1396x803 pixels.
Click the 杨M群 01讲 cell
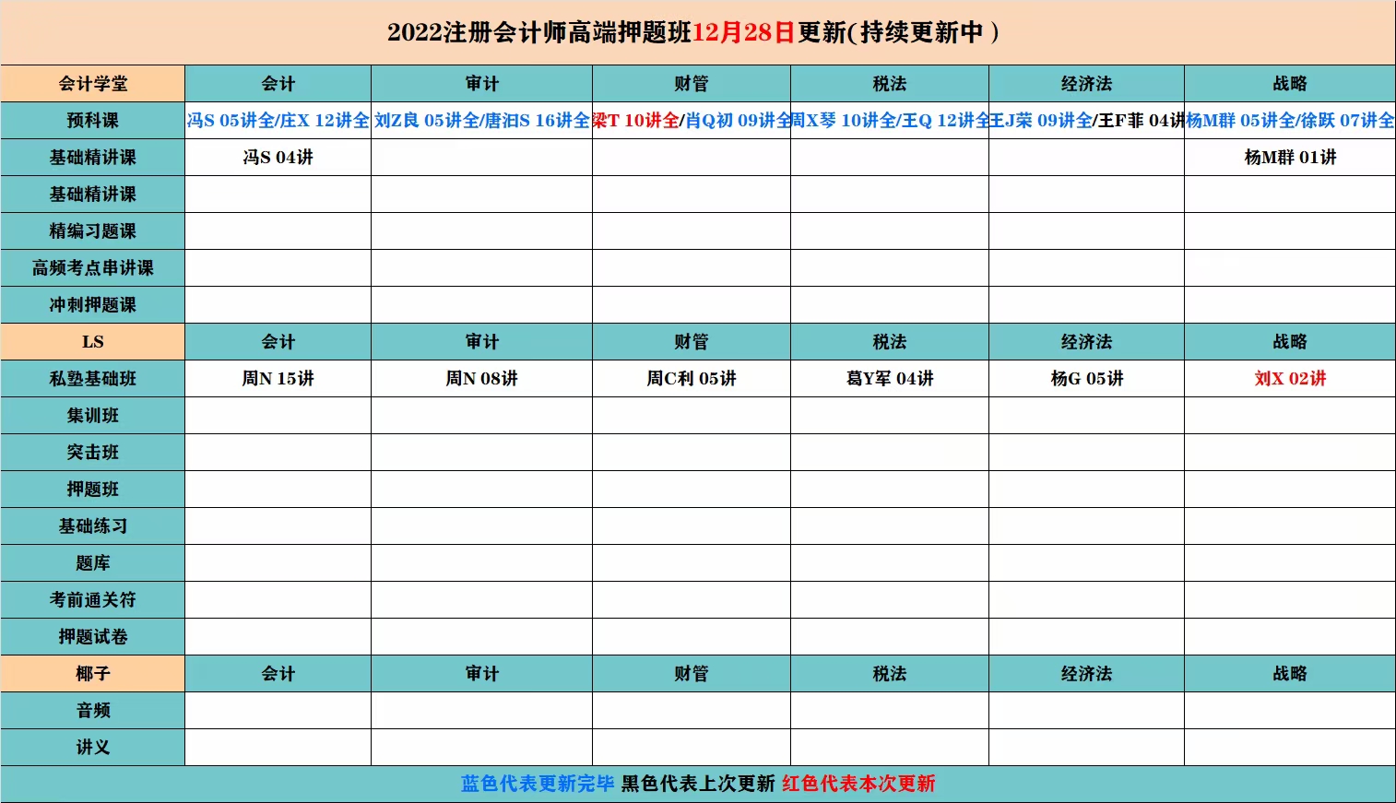click(x=1289, y=158)
